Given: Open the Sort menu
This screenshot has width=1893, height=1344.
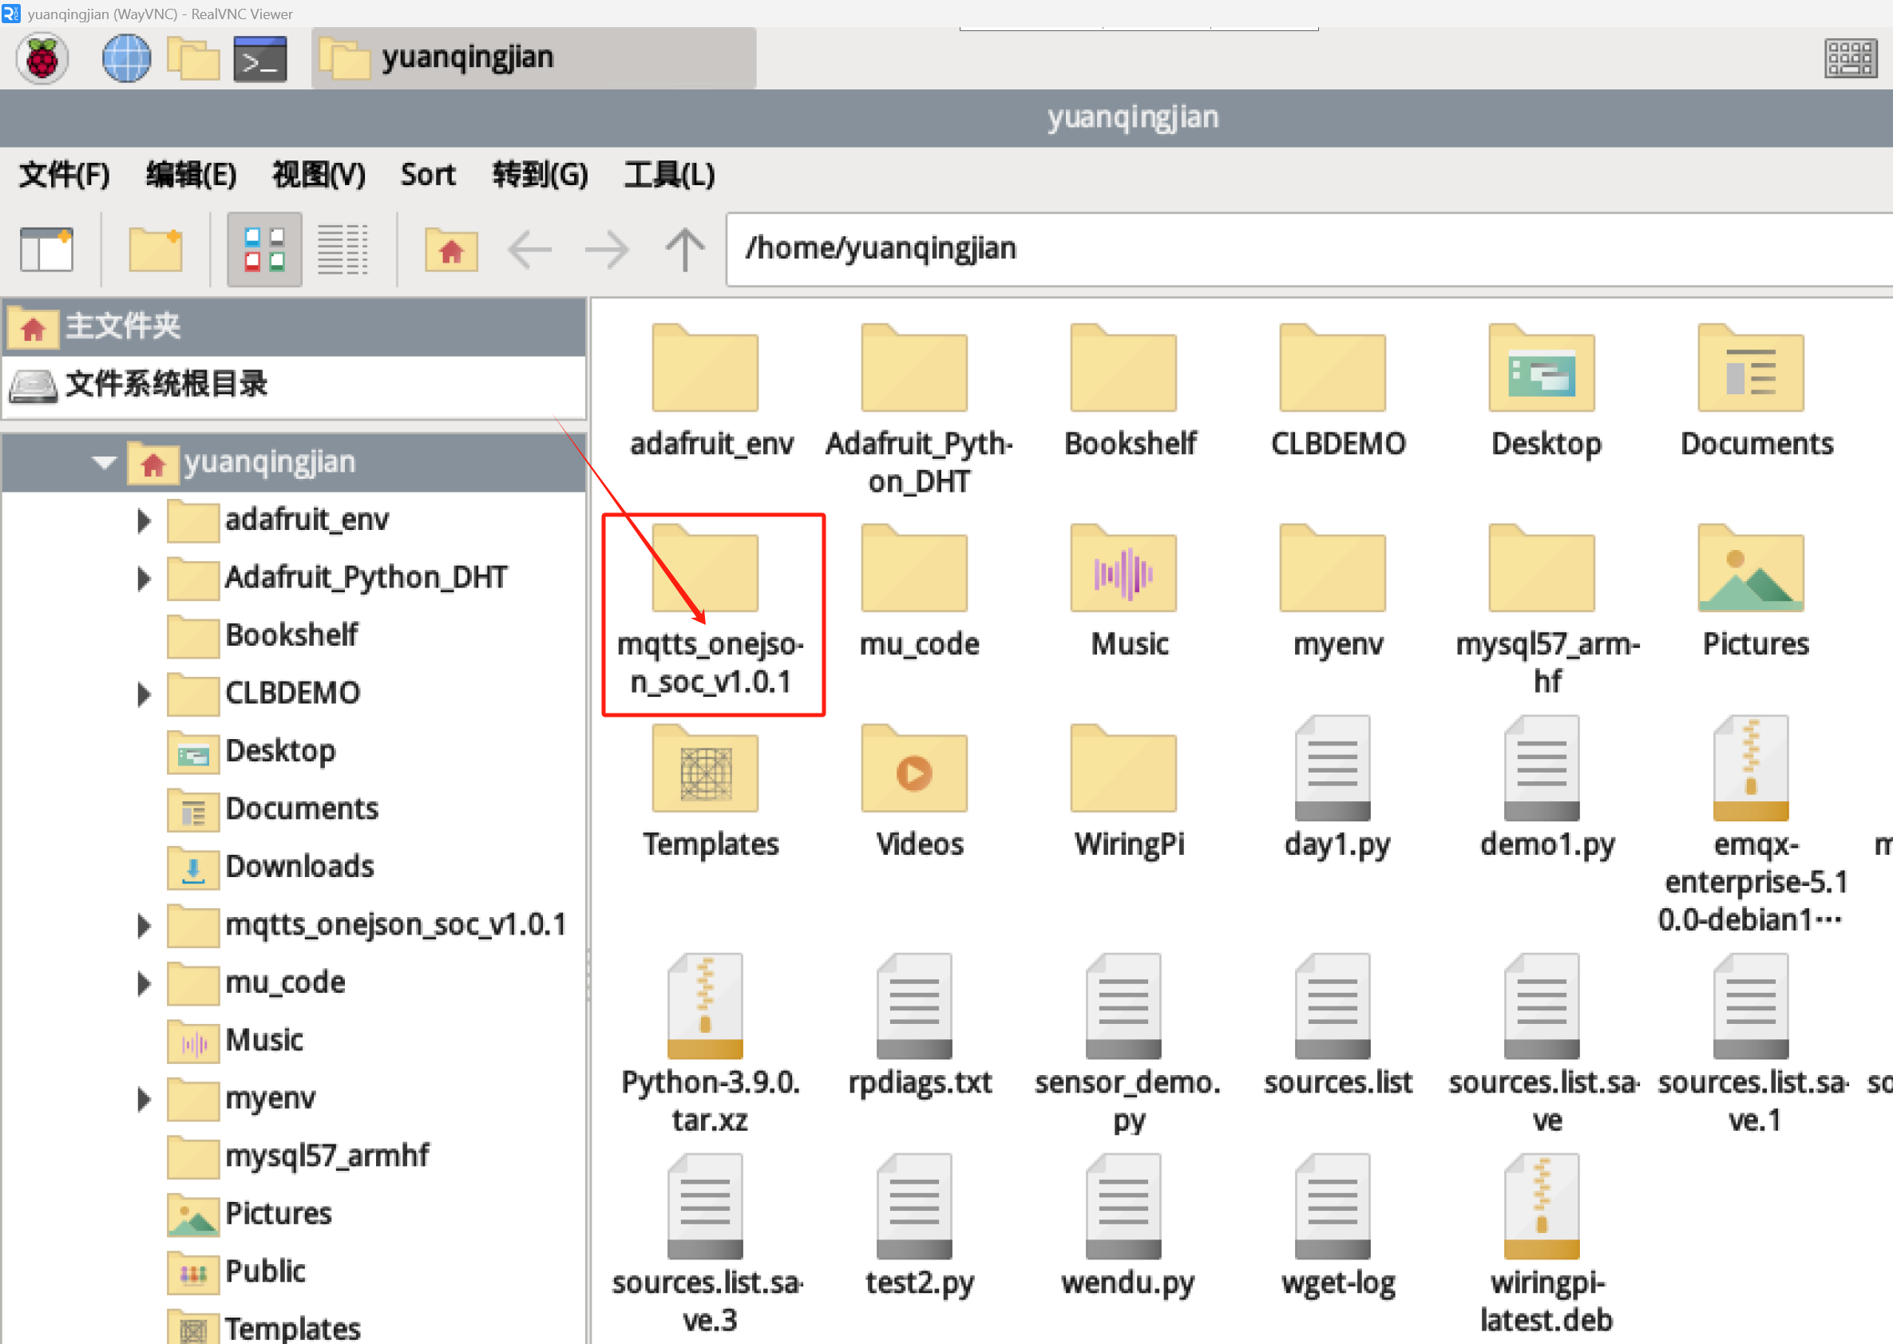Looking at the screenshot, I should [x=428, y=175].
